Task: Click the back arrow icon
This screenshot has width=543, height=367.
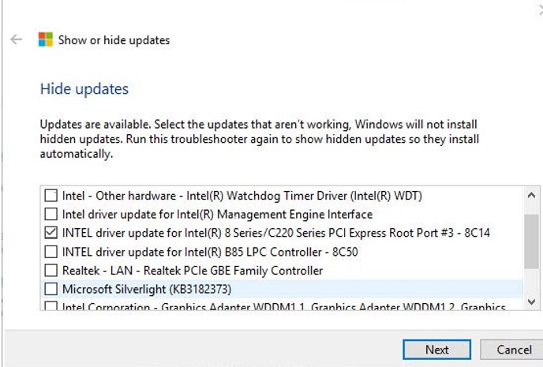Action: 17,39
